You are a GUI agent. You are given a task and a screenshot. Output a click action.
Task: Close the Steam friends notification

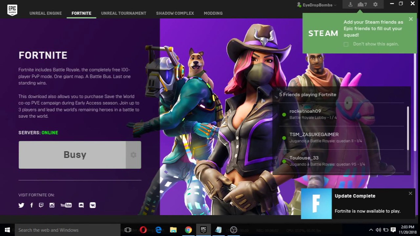point(411,19)
